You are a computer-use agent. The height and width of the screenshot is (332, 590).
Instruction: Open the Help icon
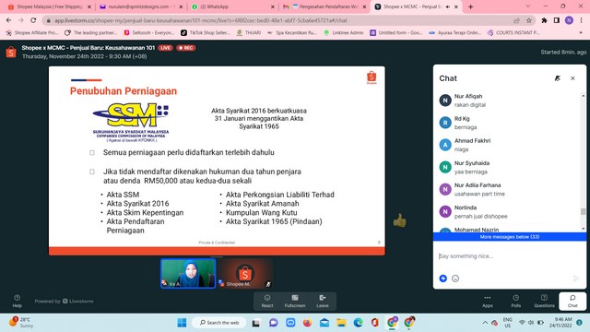[17, 301]
